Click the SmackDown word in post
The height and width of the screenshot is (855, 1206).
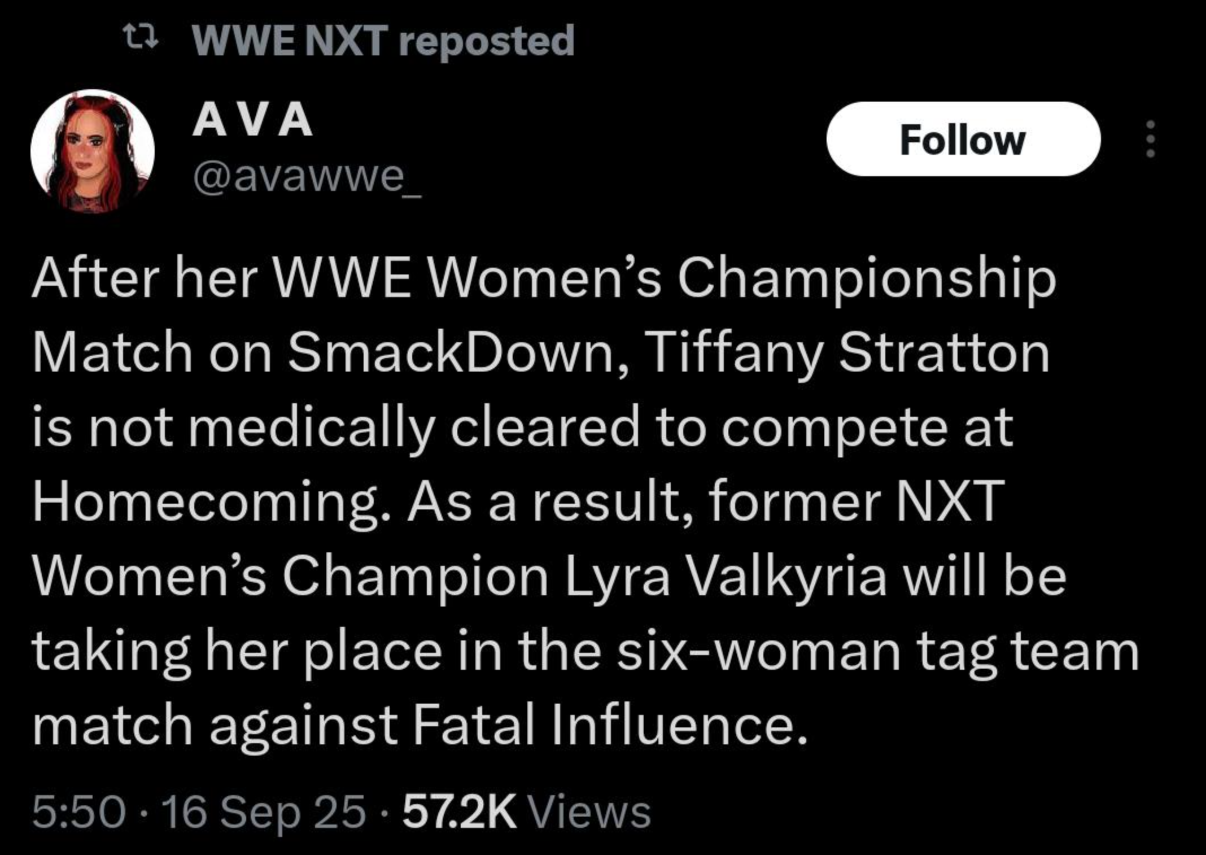click(452, 354)
